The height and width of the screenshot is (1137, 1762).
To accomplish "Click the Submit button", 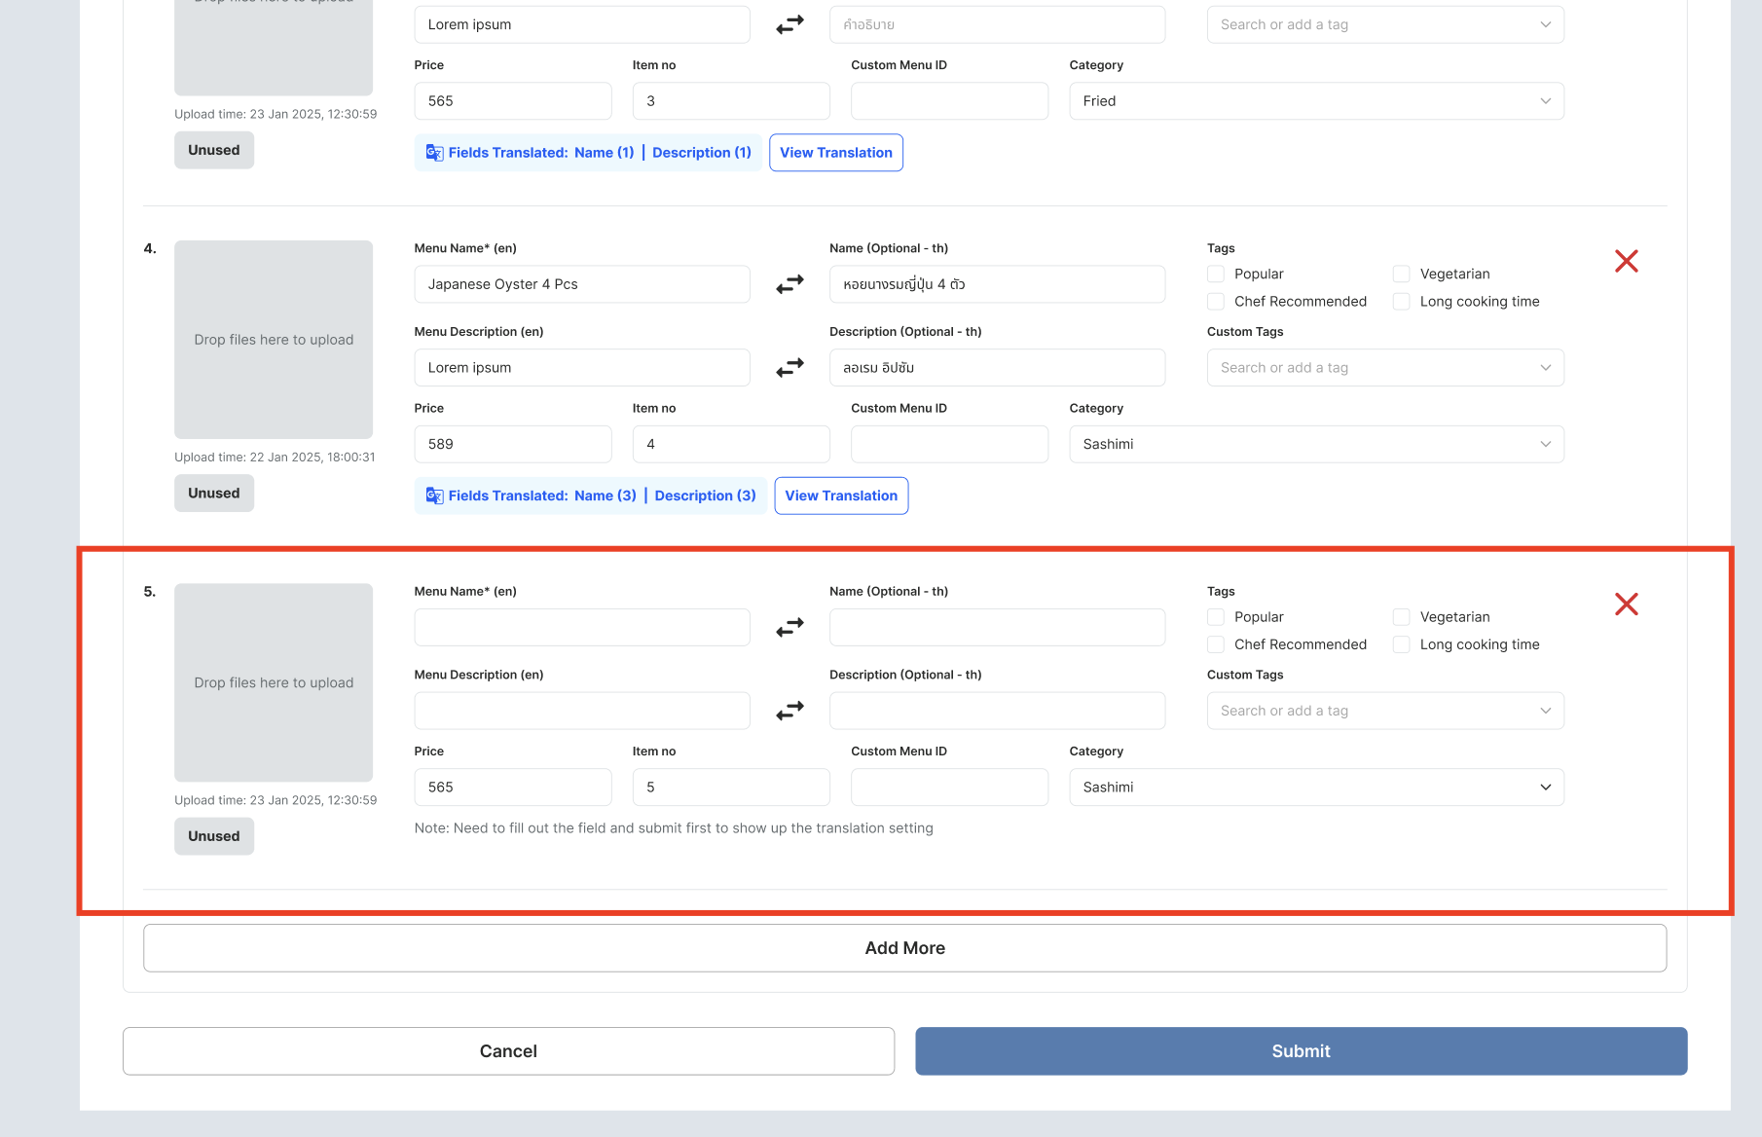I will [x=1301, y=1051].
